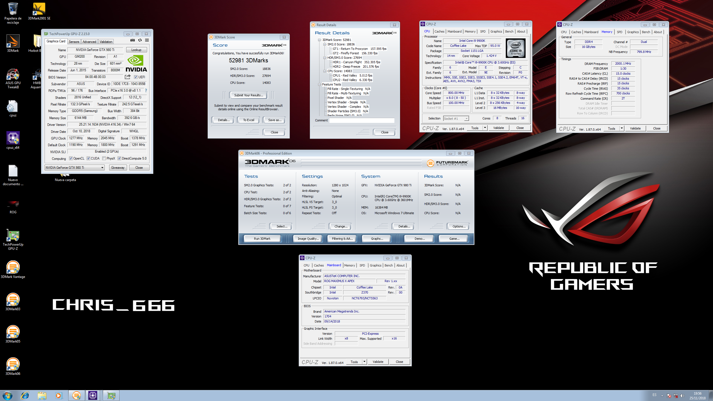Viewport: 713px width, 401px height.
Task: Click the Image Quality button
Action: (x=308, y=239)
